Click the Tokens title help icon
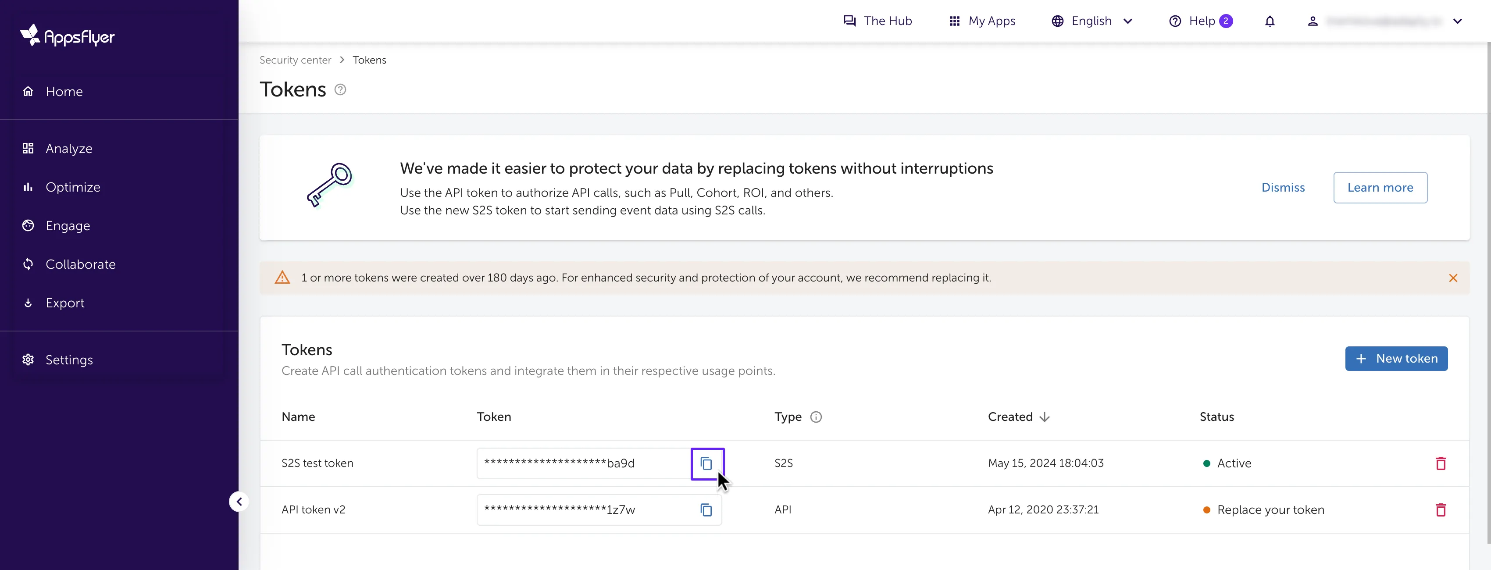The image size is (1491, 570). [x=340, y=90]
